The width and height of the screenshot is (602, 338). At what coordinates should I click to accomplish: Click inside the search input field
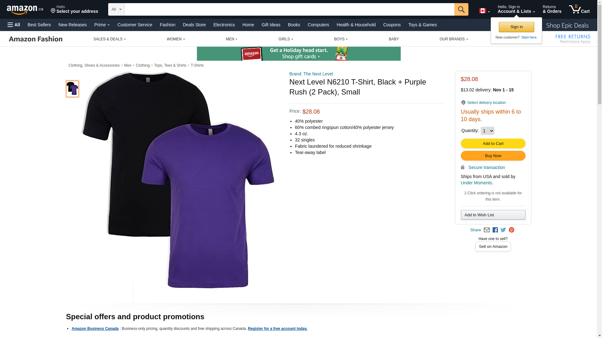pyautogui.click(x=288, y=9)
